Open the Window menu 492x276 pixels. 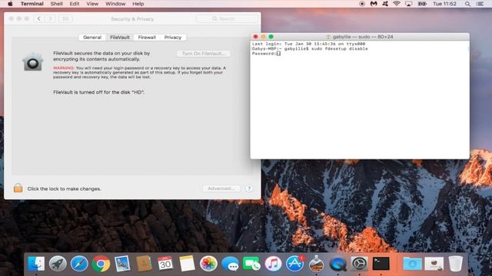pyautogui.click(x=115, y=4)
